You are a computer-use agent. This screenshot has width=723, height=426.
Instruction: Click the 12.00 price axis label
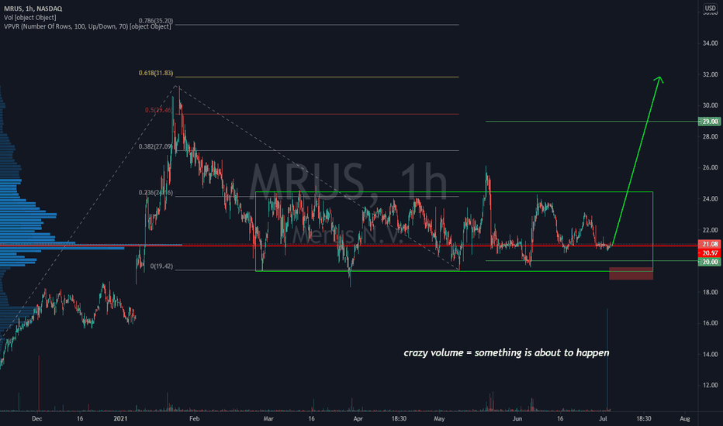tap(710, 385)
